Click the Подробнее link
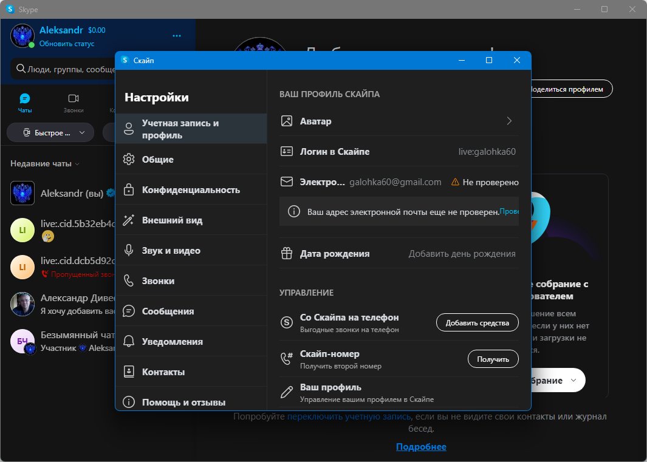 421,447
